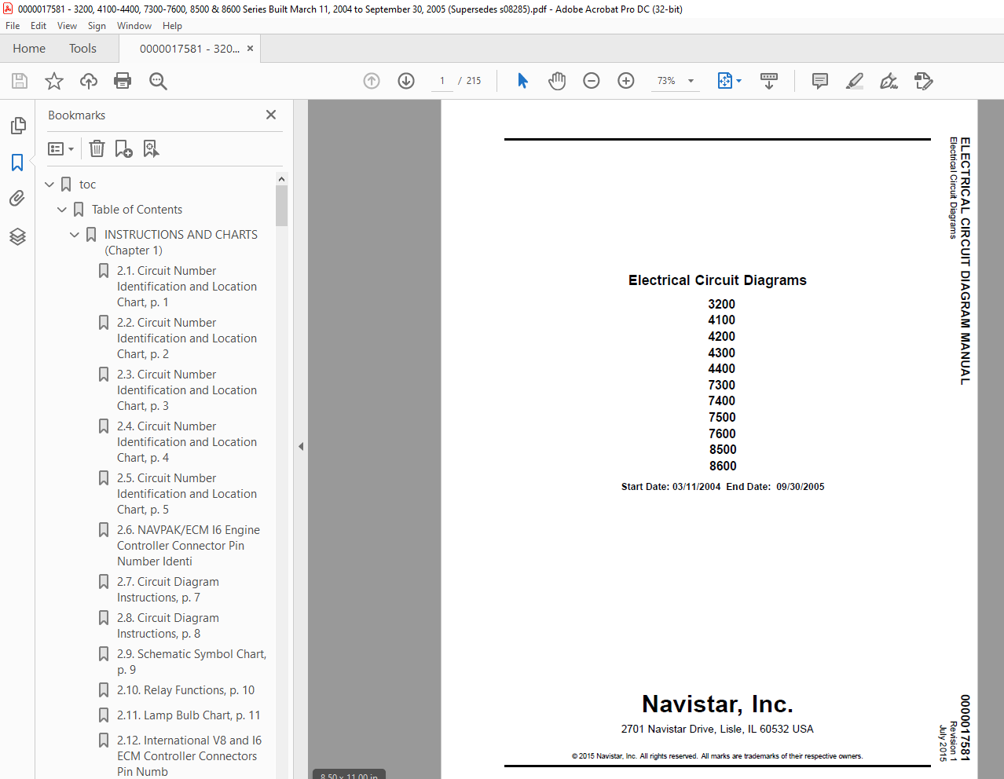This screenshot has width=1004, height=779.
Task: Go to previous page arrow
Action: [372, 81]
